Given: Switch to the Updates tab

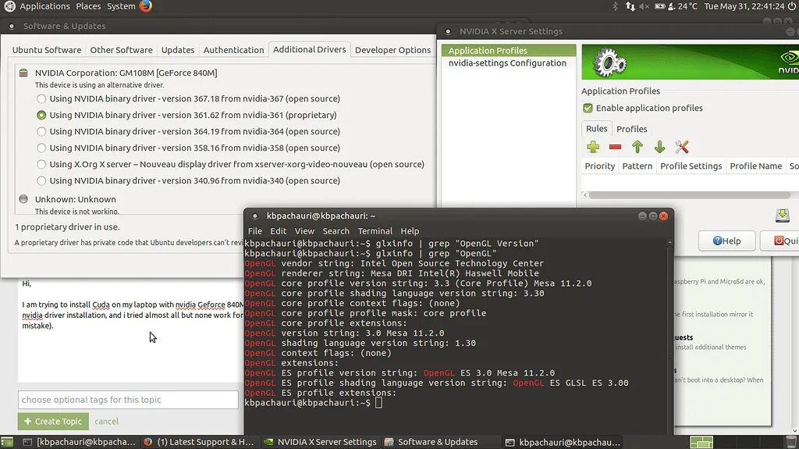Looking at the screenshot, I should [178, 50].
